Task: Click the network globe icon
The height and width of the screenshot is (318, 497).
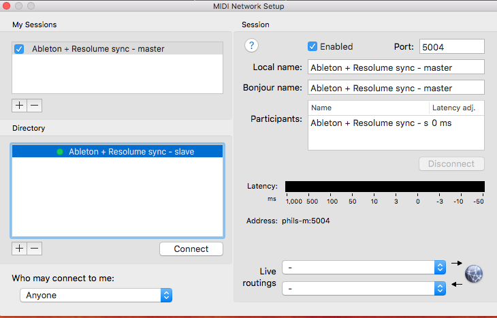Action: pyautogui.click(x=474, y=274)
